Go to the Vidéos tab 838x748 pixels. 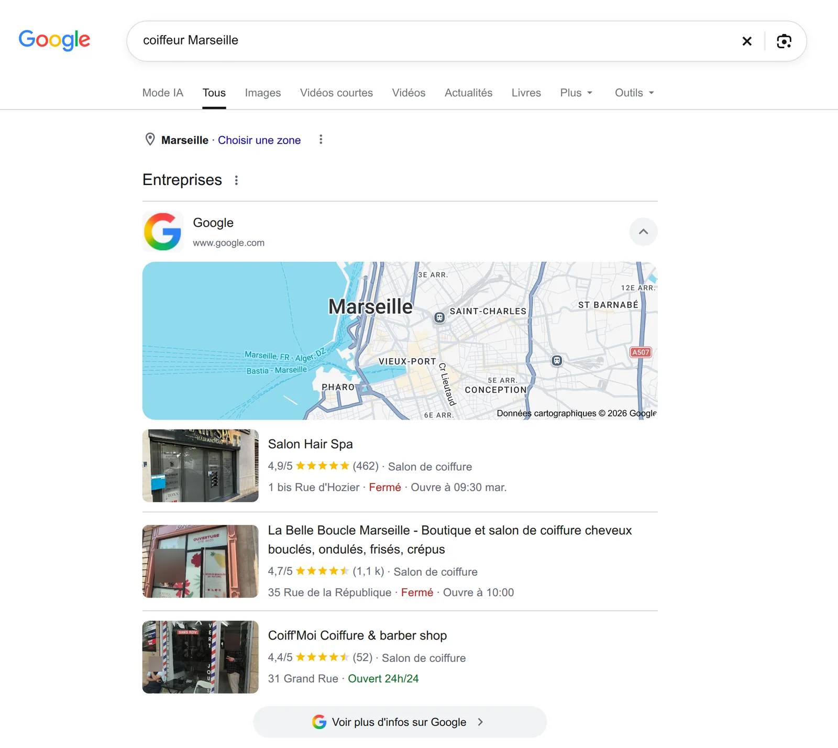point(409,93)
